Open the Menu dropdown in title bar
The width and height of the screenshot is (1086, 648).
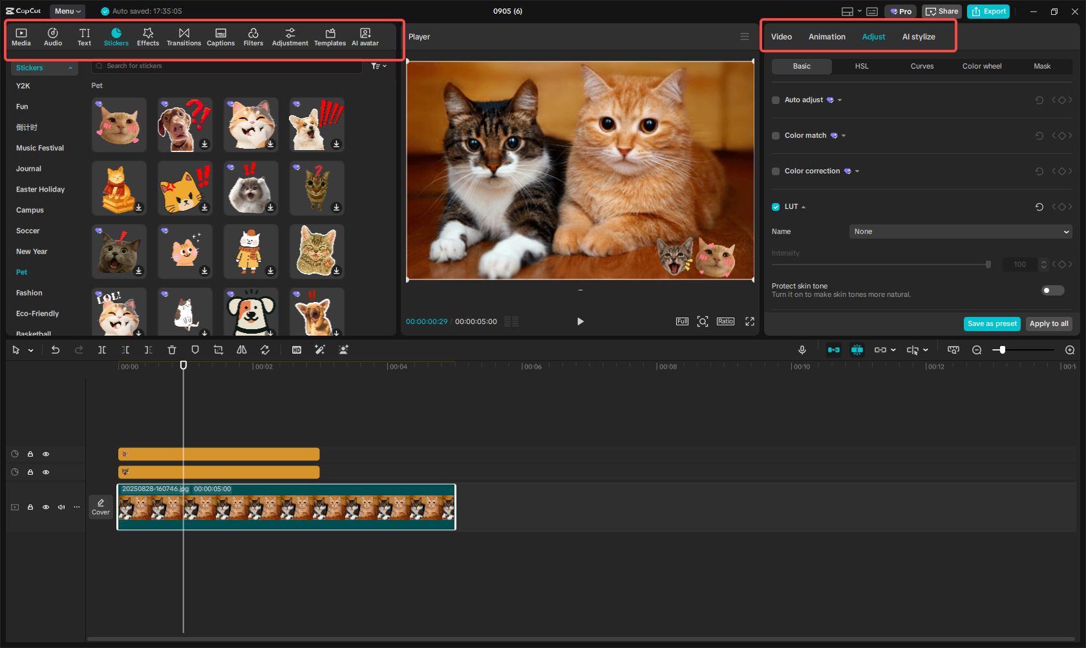point(68,11)
